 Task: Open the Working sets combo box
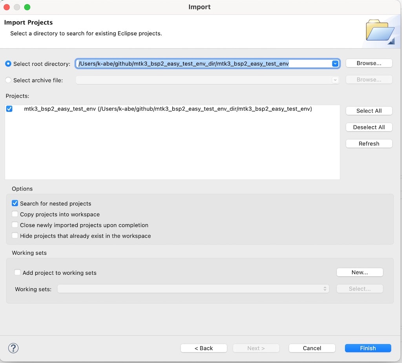point(325,289)
